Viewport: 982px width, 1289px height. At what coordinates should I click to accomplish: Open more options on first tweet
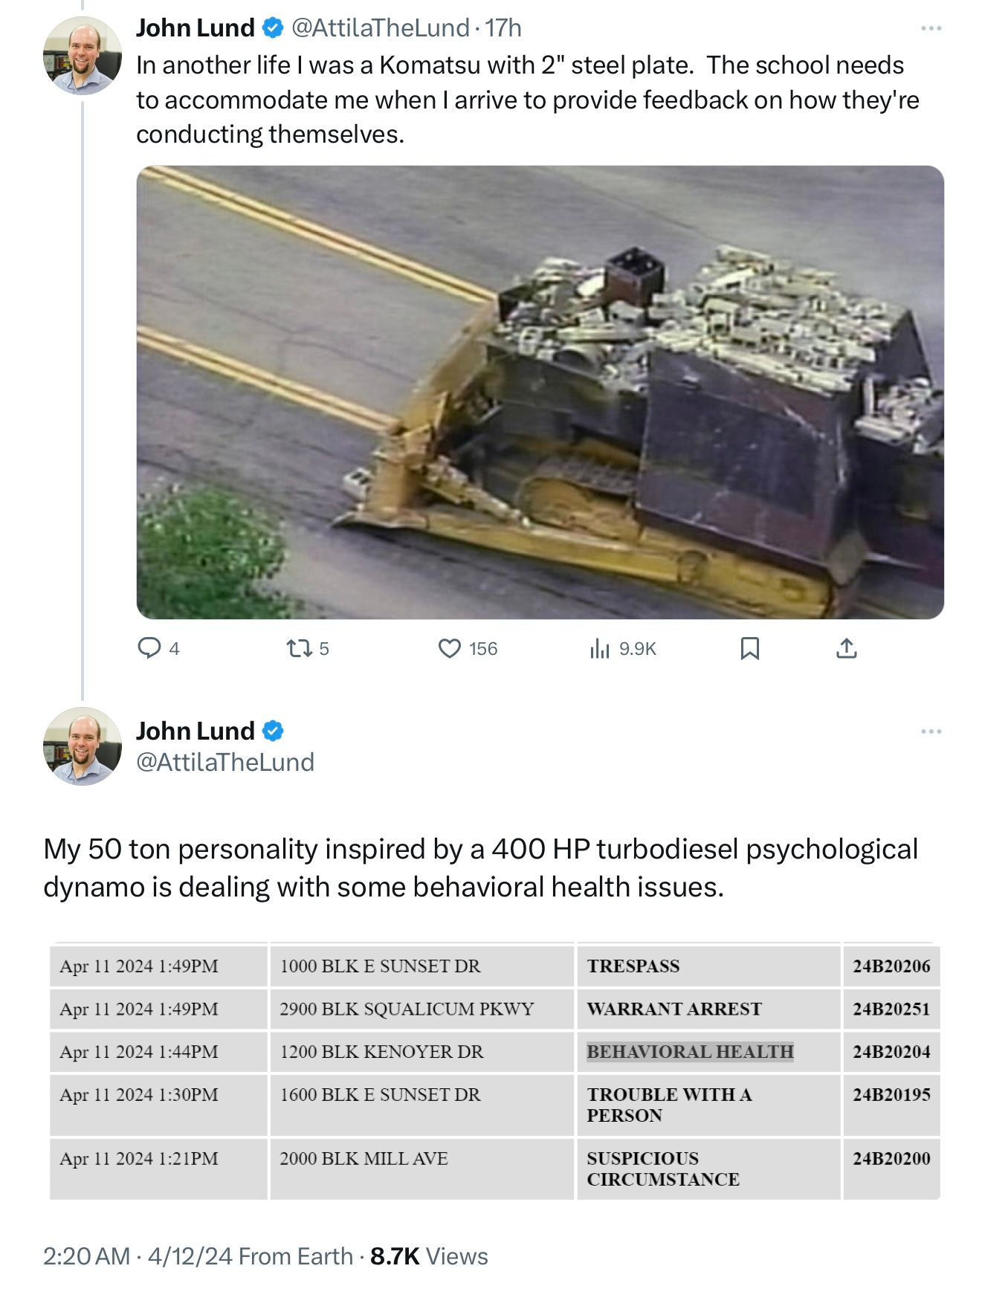pos(931,28)
